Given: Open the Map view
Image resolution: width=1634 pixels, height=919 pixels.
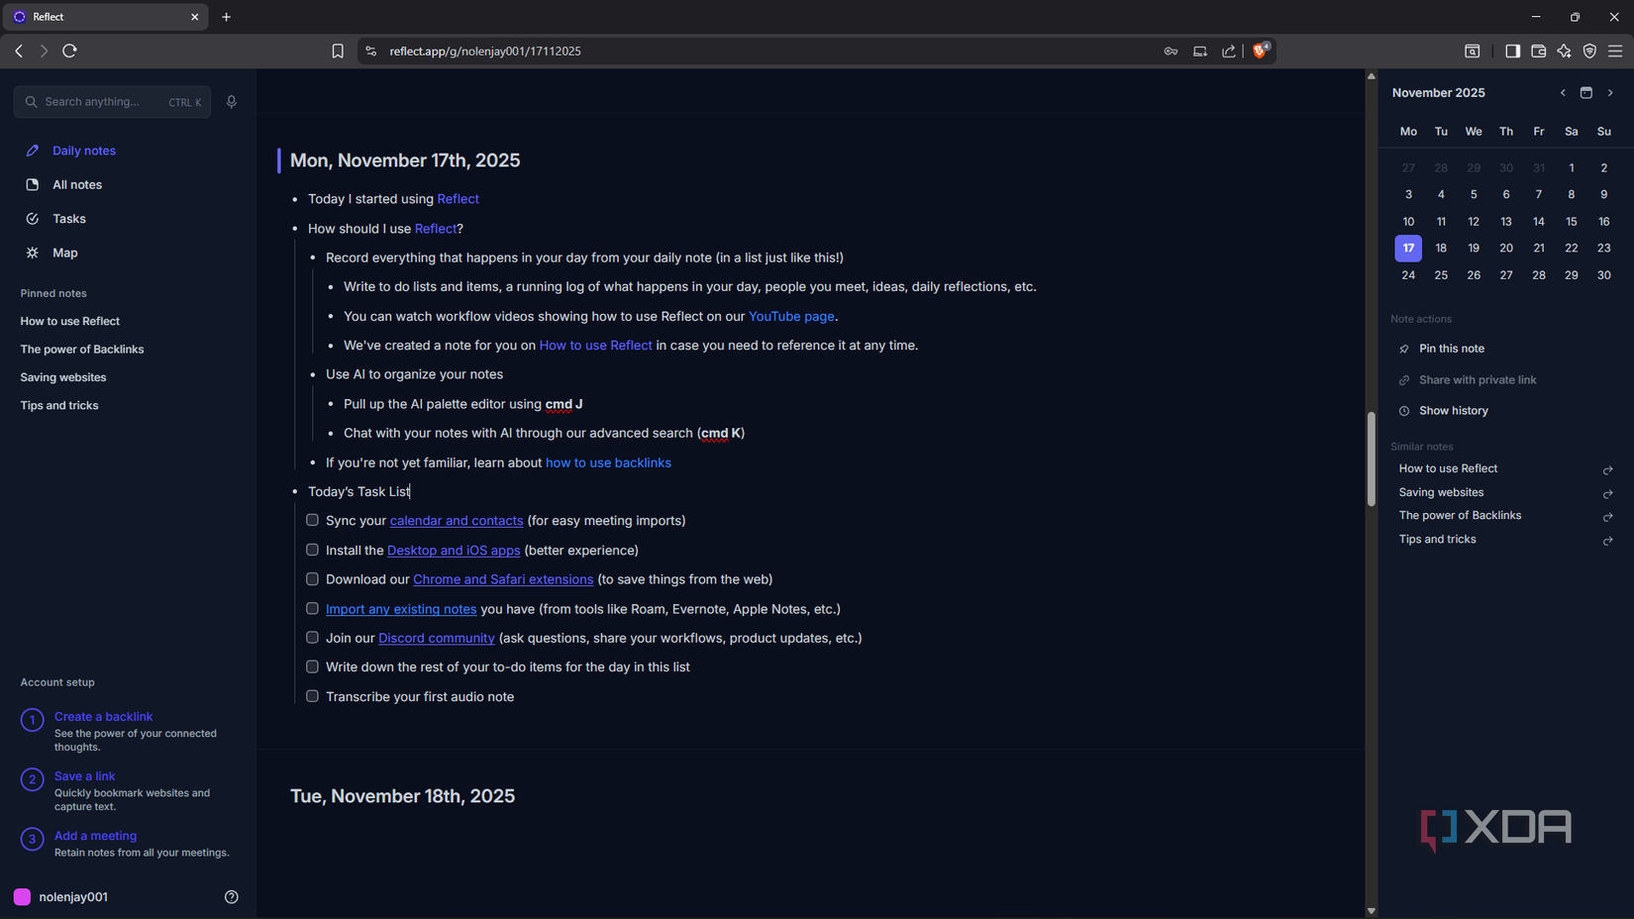Looking at the screenshot, I should pos(64,253).
